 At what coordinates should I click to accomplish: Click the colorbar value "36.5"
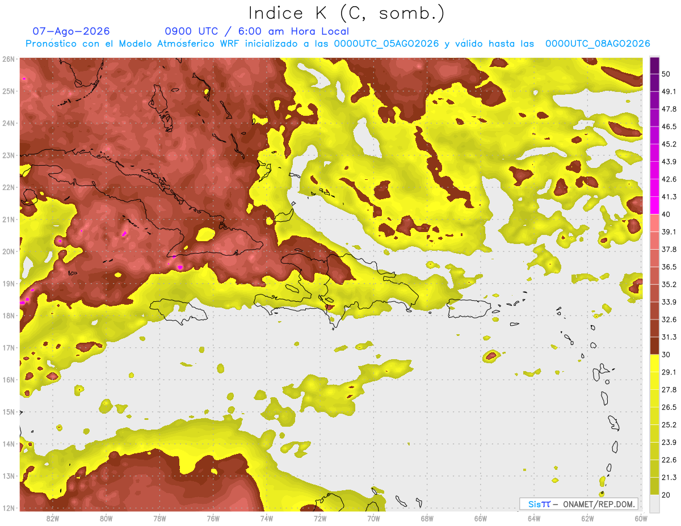(x=669, y=267)
